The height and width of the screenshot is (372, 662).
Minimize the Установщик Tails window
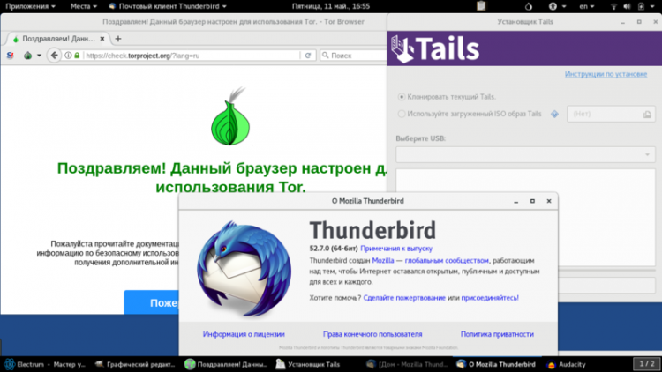click(x=623, y=22)
